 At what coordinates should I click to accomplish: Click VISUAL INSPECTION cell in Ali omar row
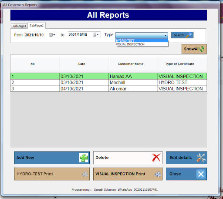point(182,89)
